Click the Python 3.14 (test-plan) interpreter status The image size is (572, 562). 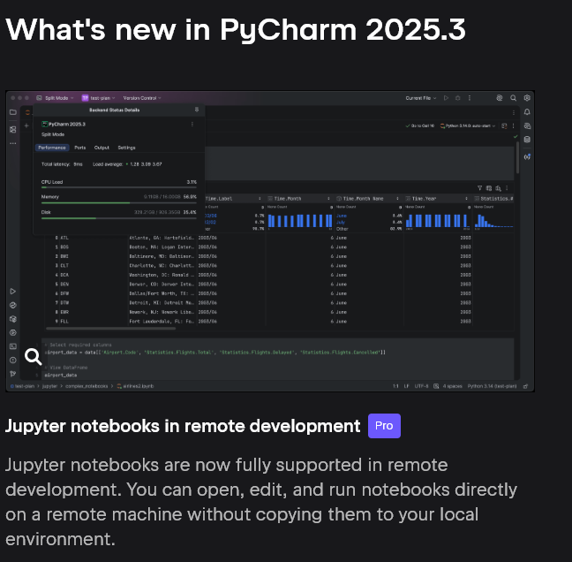point(492,386)
